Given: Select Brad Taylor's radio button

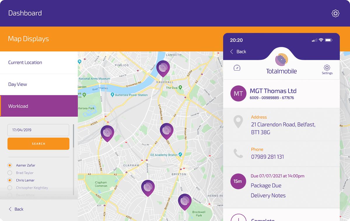Looking at the screenshot, I should pyautogui.click(x=10, y=173).
